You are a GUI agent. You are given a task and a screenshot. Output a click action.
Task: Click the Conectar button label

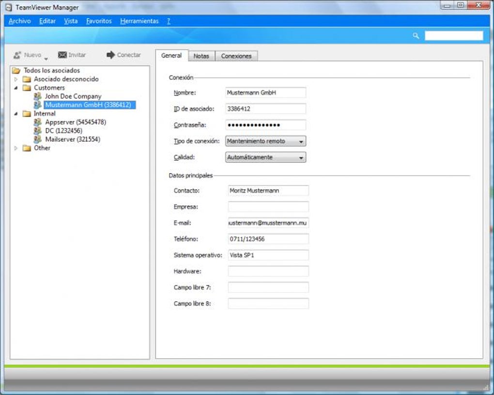pos(129,55)
